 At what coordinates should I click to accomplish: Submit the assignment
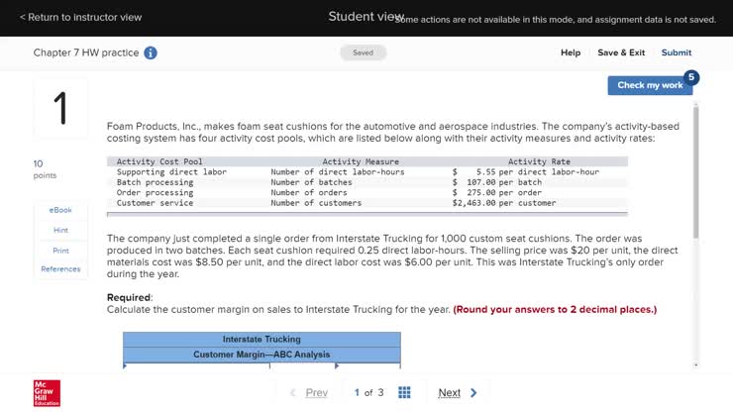pyautogui.click(x=676, y=52)
